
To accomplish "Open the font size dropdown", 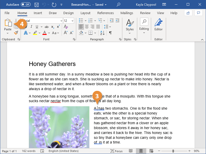I will click(72, 21).
